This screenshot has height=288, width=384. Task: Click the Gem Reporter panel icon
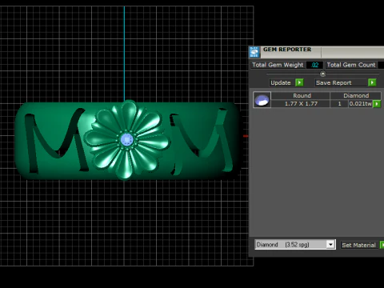(254, 52)
